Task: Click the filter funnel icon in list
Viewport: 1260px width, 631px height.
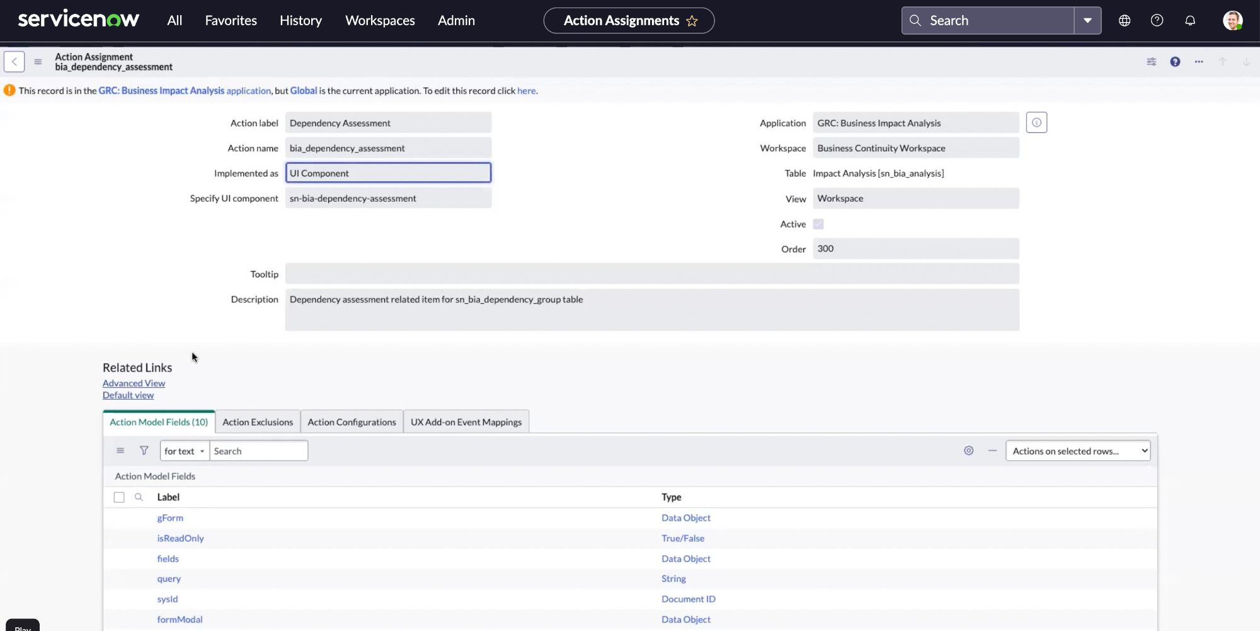Action: [144, 451]
